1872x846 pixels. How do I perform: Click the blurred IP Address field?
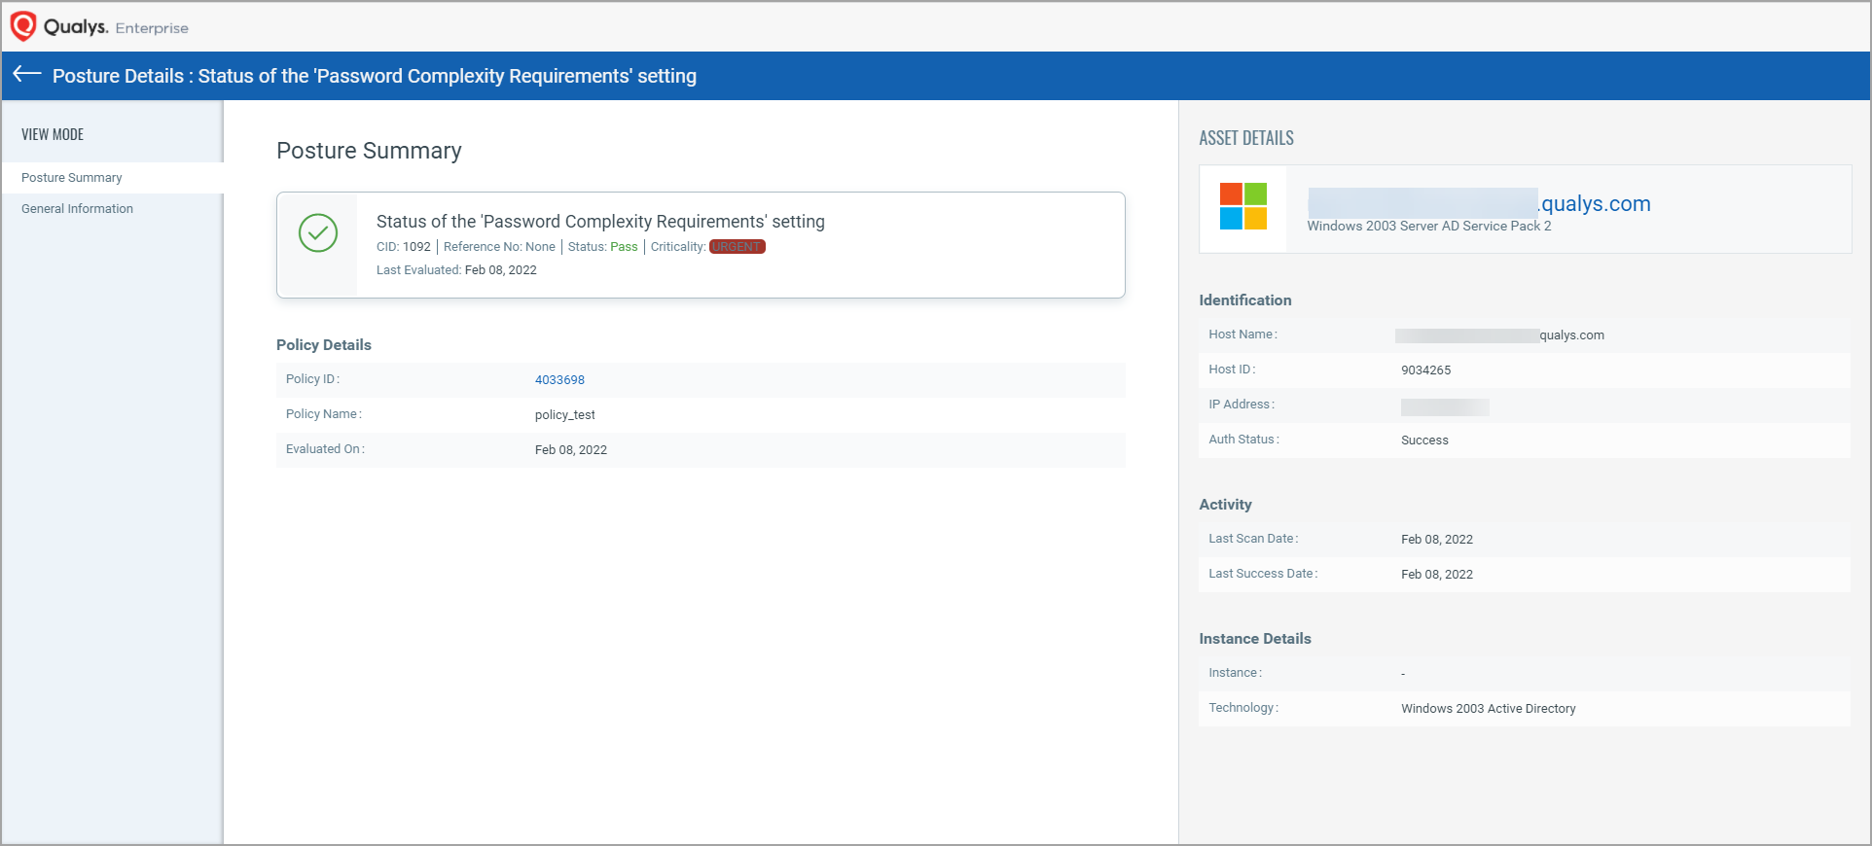1445,407
